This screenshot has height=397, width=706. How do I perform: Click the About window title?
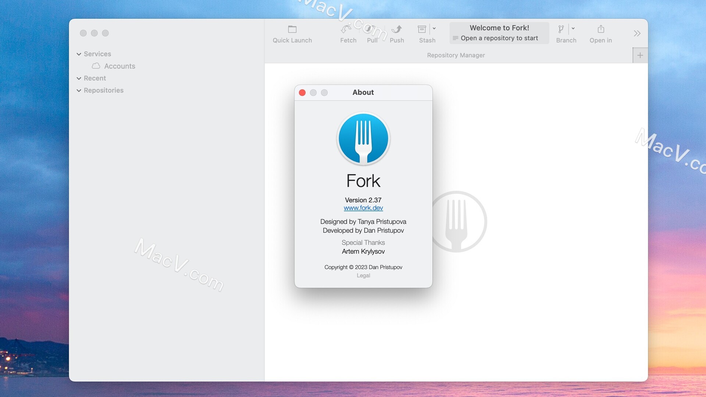363,93
